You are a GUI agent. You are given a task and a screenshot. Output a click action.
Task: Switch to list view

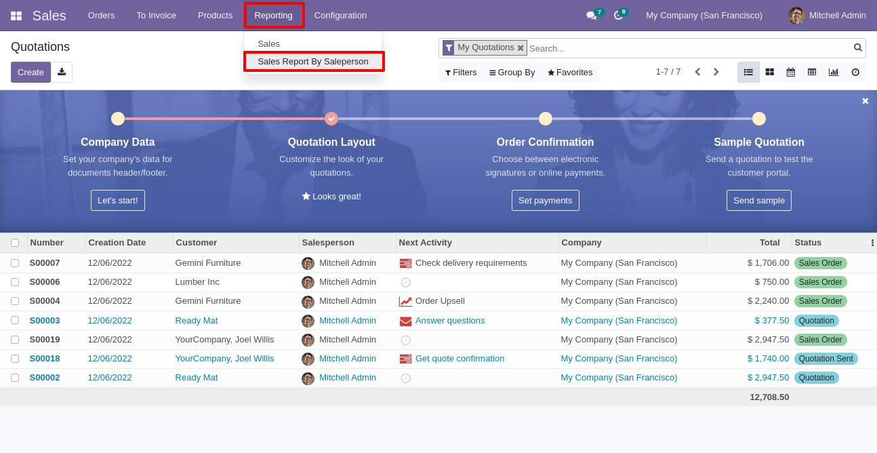[x=748, y=72]
